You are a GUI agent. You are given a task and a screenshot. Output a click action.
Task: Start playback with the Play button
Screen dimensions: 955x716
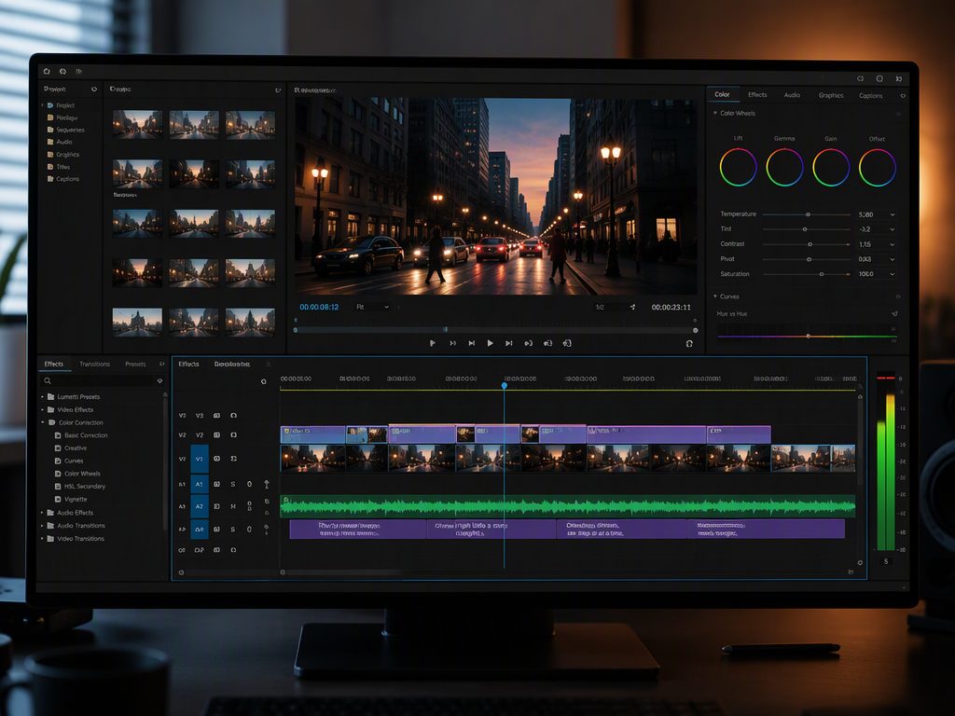(490, 343)
